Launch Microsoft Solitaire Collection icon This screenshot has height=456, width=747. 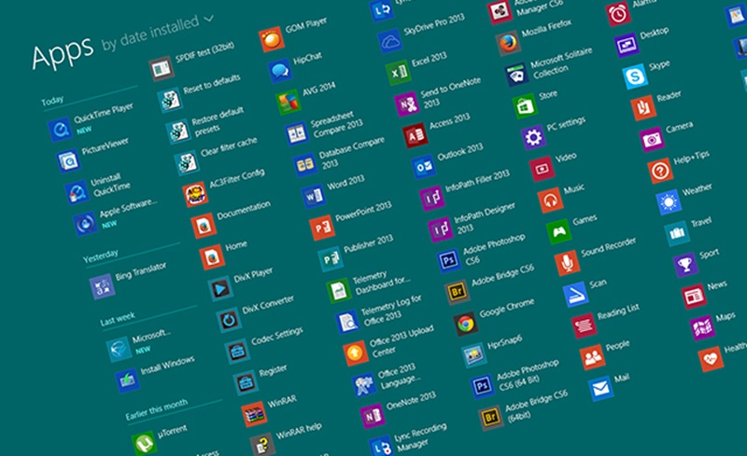coord(516,75)
